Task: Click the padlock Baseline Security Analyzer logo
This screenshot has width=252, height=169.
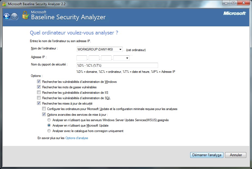Action: 25,15
